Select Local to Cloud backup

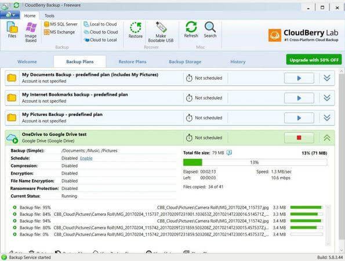[x=100, y=24]
